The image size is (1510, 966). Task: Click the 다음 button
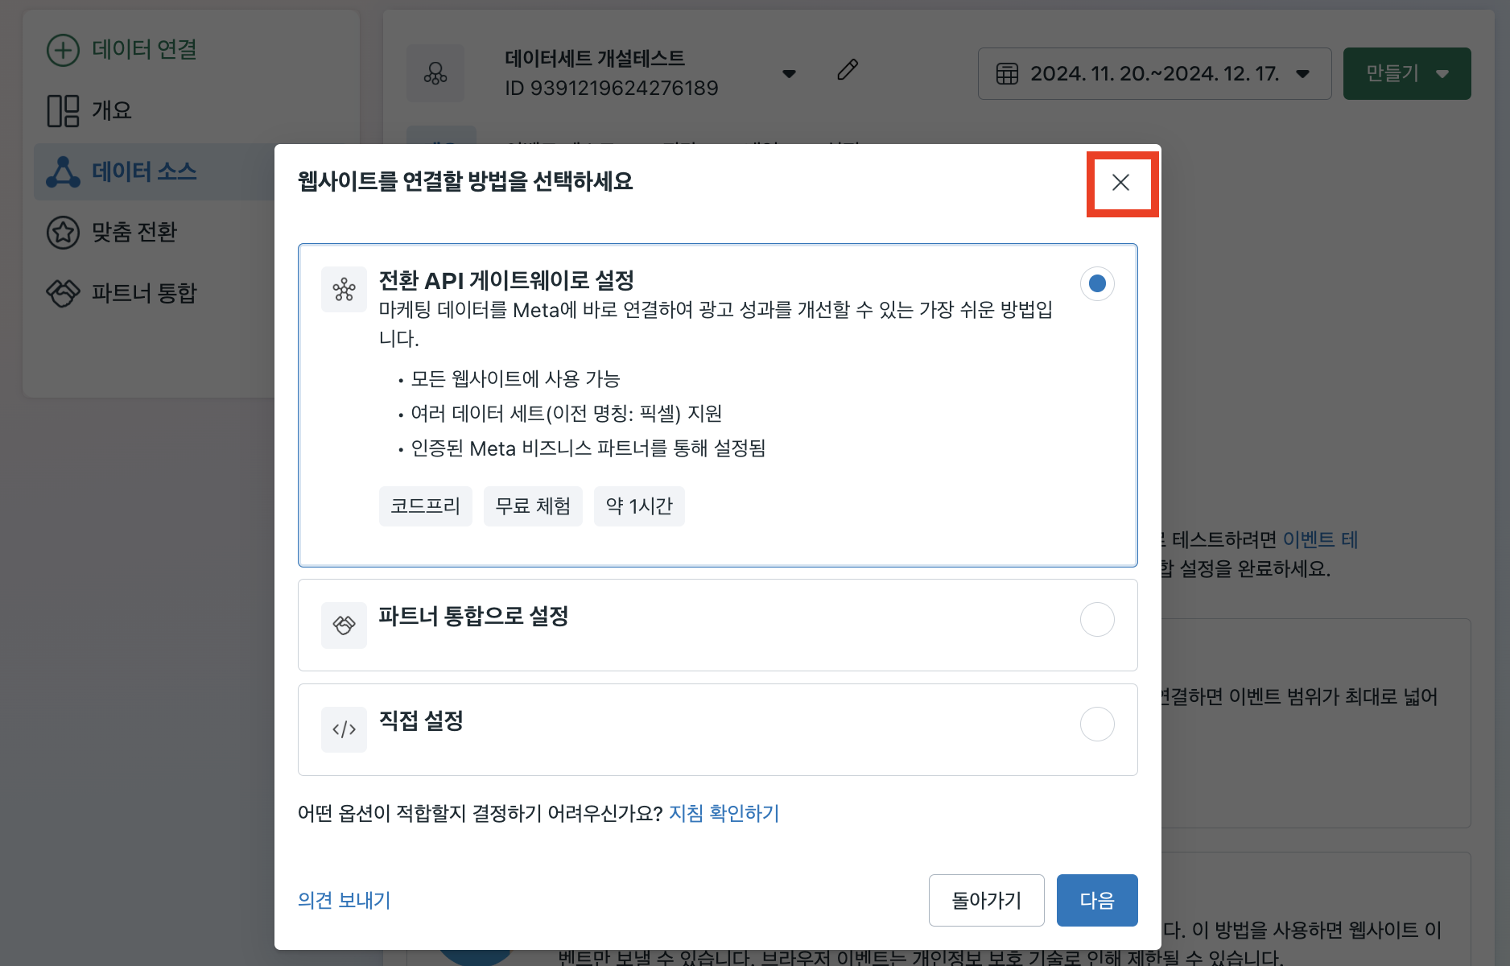point(1097,900)
